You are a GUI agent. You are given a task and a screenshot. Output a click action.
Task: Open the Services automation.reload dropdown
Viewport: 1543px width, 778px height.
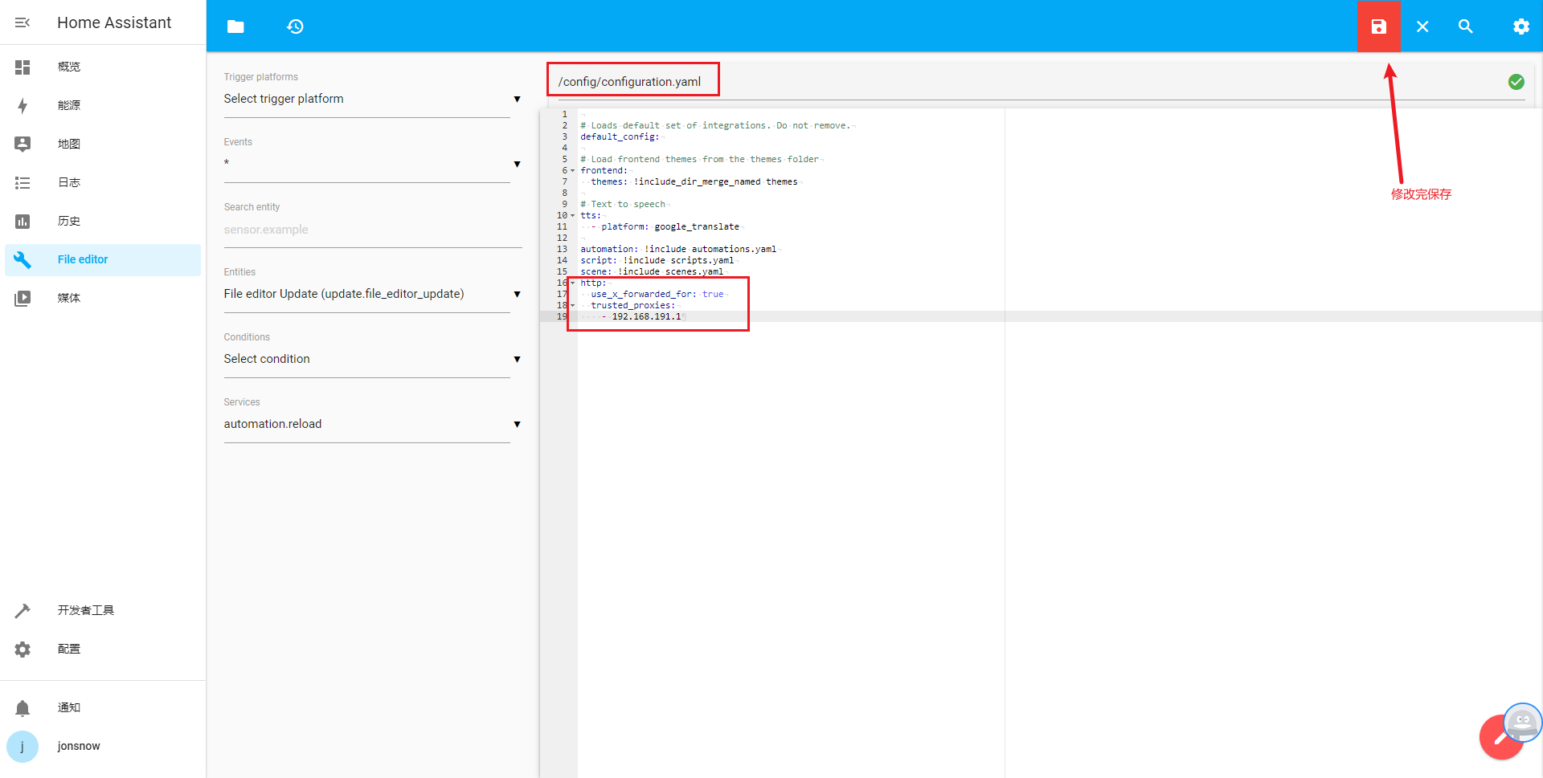[371, 424]
